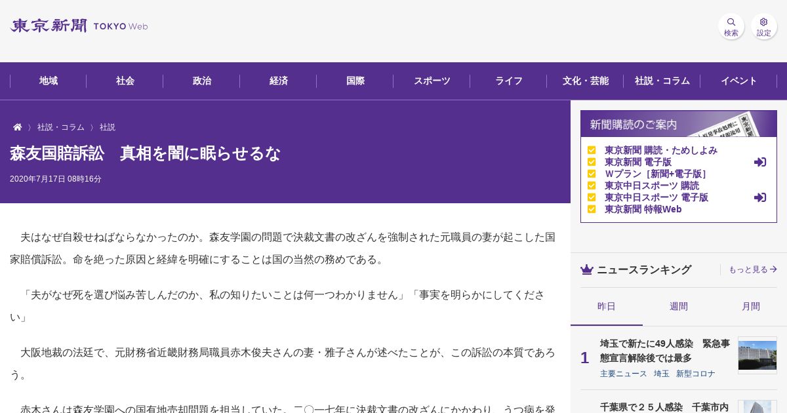
Task: Open the 政治 menu
Action: point(202,81)
